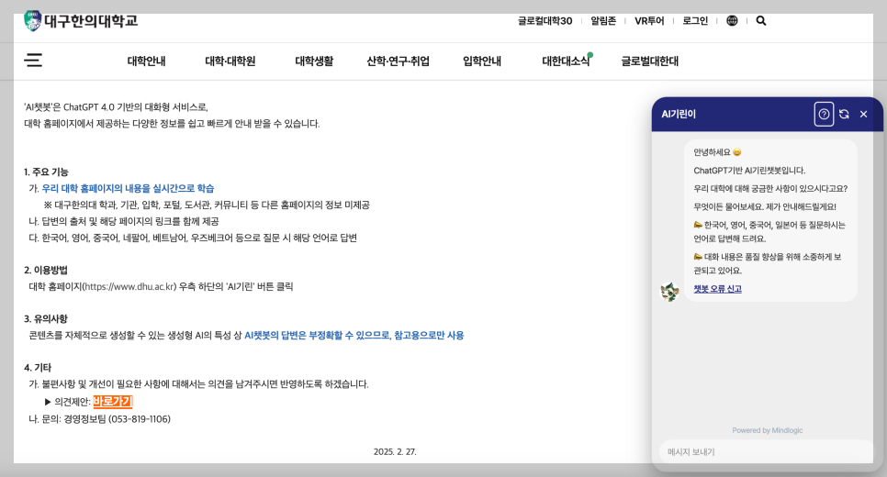The height and width of the screenshot is (477, 887).
Task: Open 대학안내 menu
Action: point(146,61)
